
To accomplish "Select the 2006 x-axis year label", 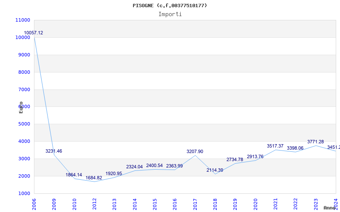I will click(34, 203).
